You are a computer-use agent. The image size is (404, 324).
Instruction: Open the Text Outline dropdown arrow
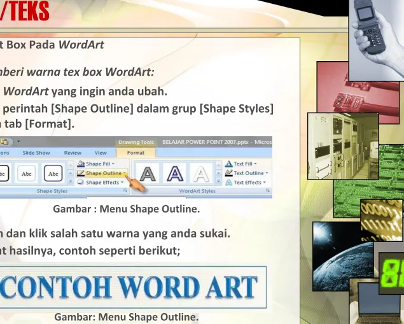[x=267, y=173]
